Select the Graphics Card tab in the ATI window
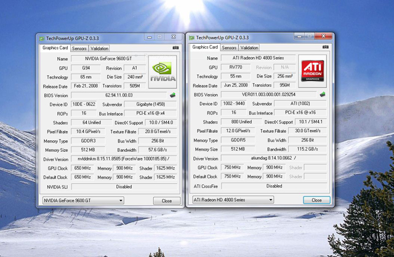Image resolution: width=394 pixels, height=257 pixels. point(205,47)
